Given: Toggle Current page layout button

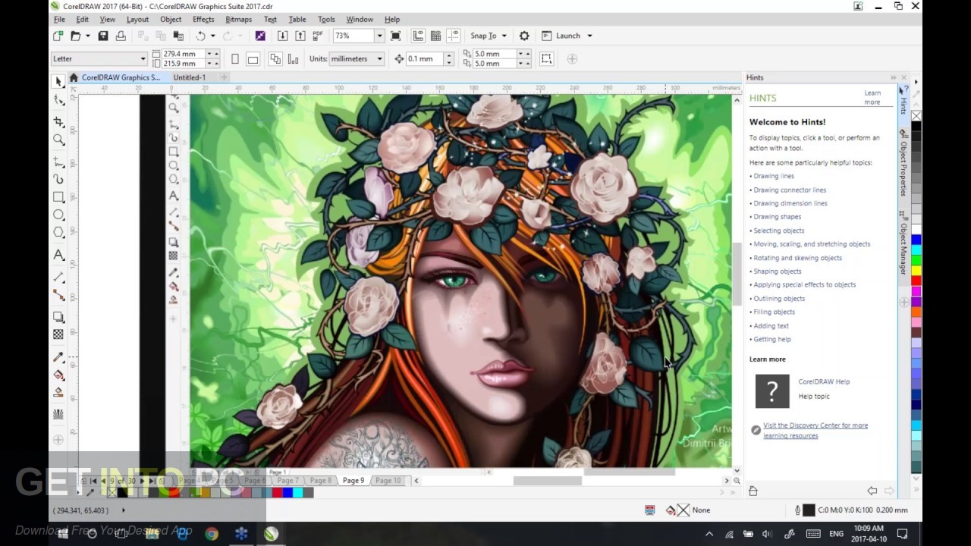Looking at the screenshot, I should 293,59.
